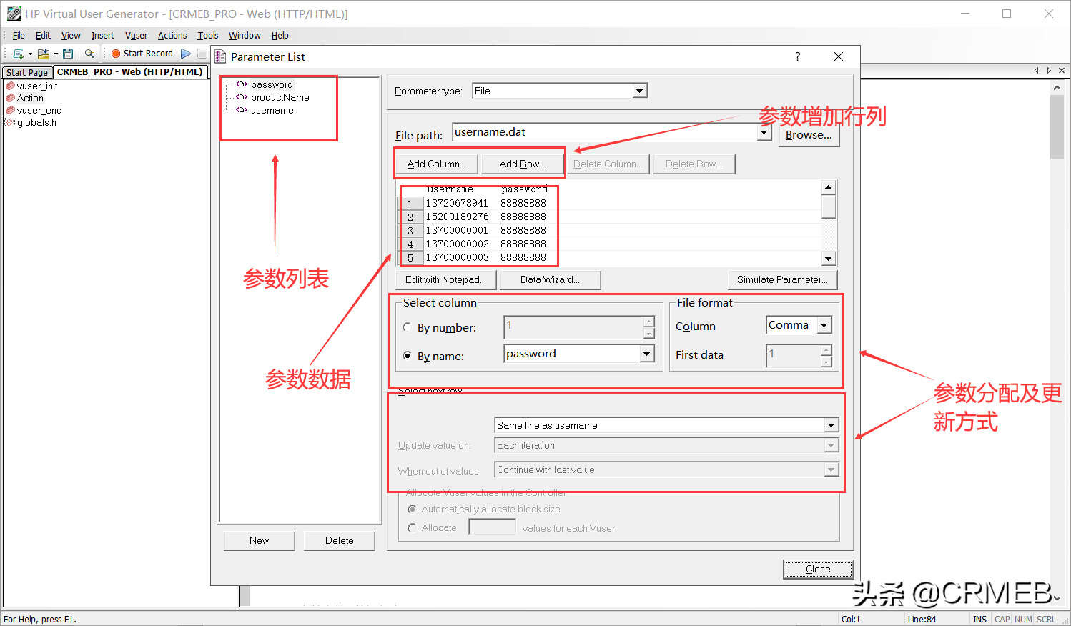
Task: Click the tab scroll right arrow icon
Action: 1049,70
